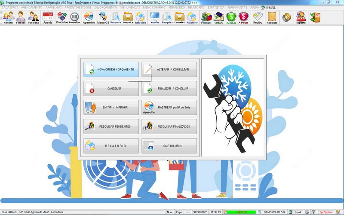Click the Pesquisa icon next to Menu OS
The height and width of the screenshot is (215, 344).
tap(116, 18)
